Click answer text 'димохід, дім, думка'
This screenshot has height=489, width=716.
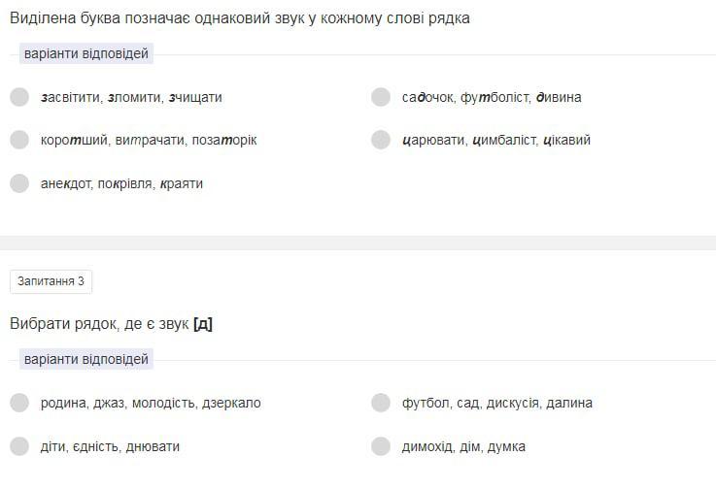click(x=463, y=446)
